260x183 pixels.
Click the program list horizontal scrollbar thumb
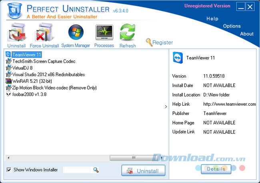(134, 158)
